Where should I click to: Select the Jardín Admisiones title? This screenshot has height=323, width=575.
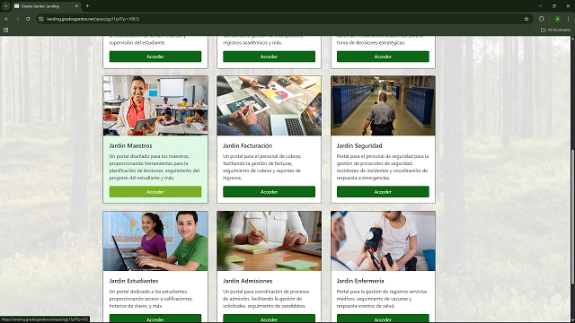[x=248, y=281]
